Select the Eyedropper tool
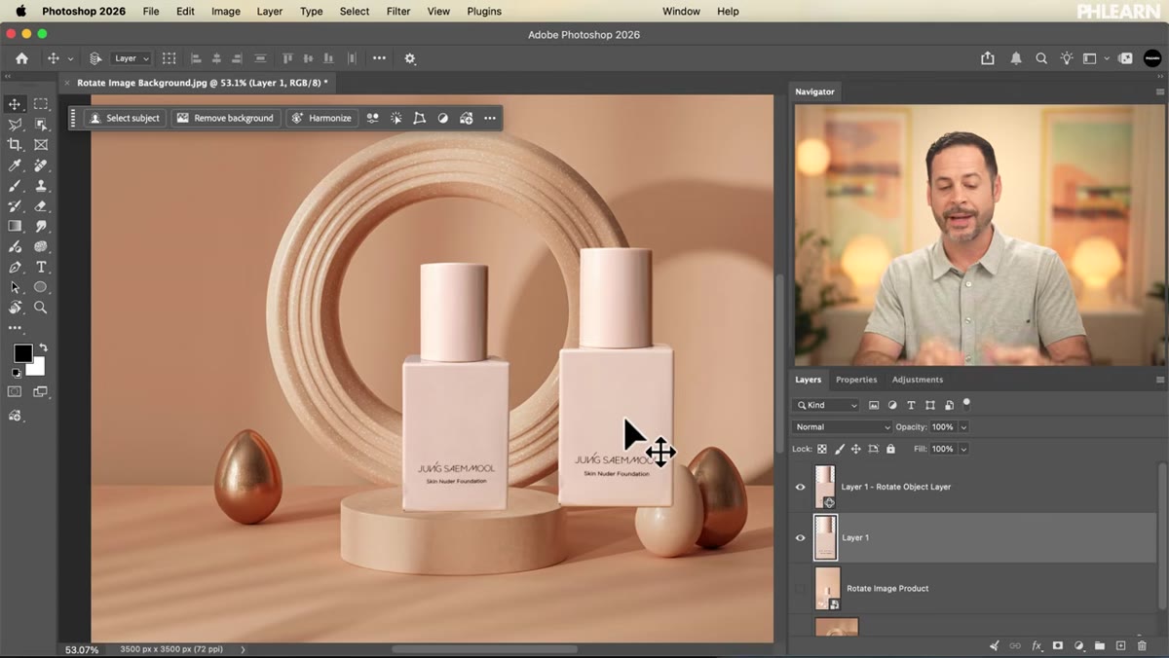Screen dimensions: 1169x658 click(15, 165)
